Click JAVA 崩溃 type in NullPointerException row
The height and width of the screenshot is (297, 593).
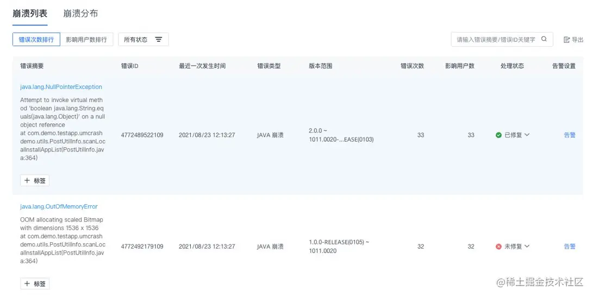coord(270,135)
